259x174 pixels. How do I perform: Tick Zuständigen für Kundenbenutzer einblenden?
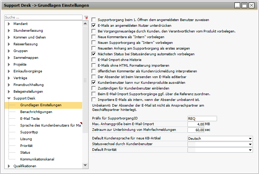(94, 88)
